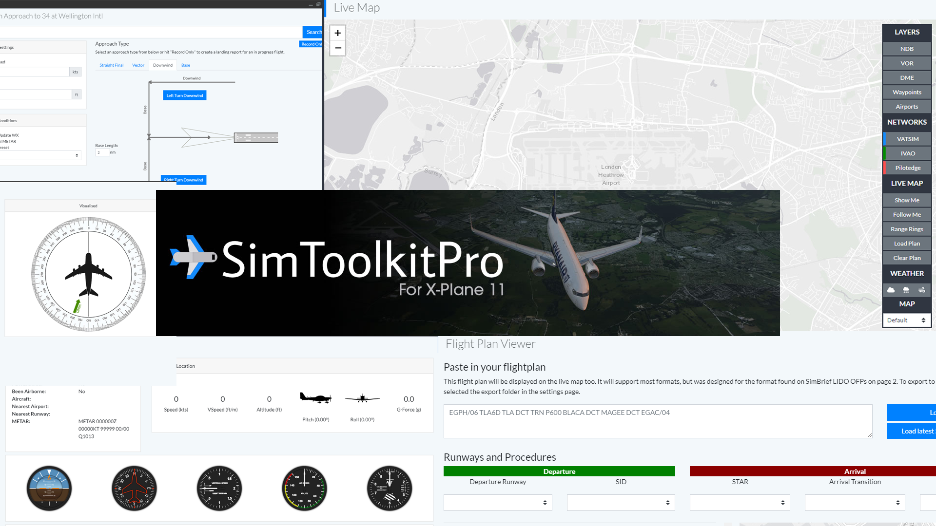Toggle the cloud cover weather overlay
936x526 pixels.
coord(891,290)
